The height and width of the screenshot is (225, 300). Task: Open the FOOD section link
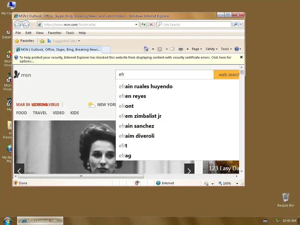point(21,113)
